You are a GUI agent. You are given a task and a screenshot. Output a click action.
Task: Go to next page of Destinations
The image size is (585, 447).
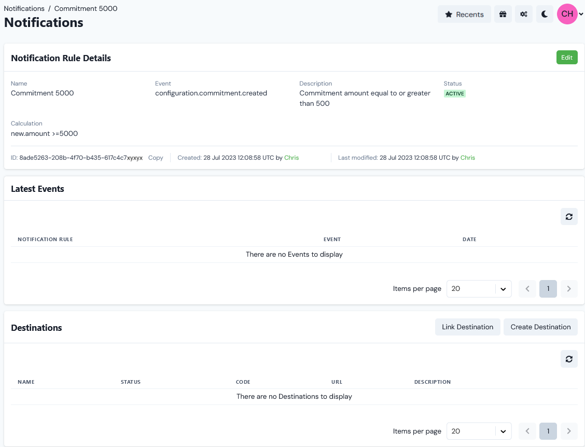coord(569,431)
